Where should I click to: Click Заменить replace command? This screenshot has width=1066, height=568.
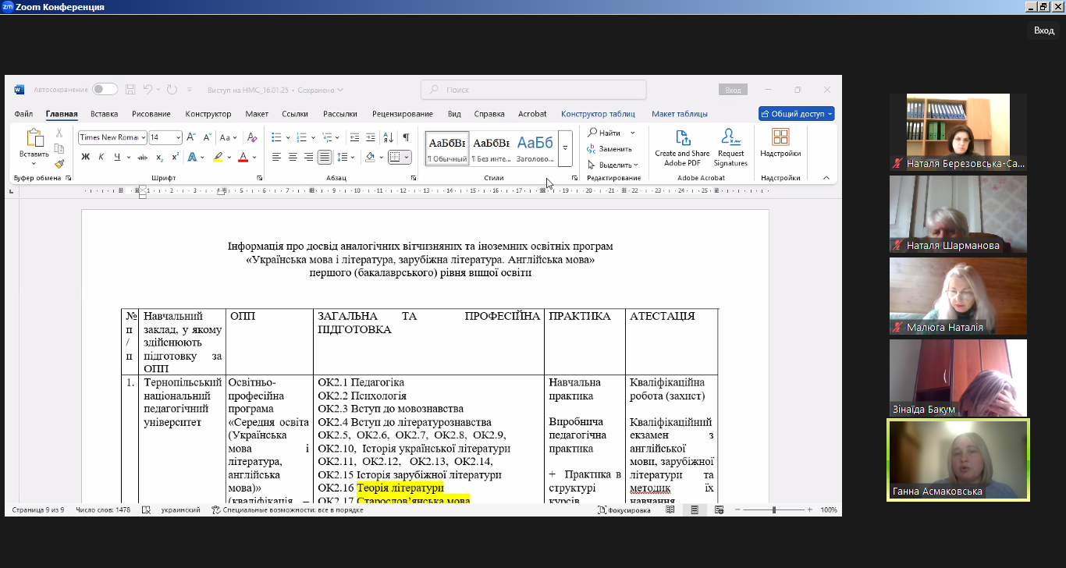tap(609, 149)
